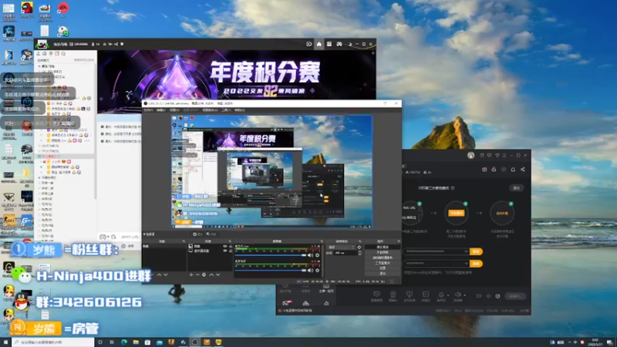Click Studio Mode button in OBS Controls
The width and height of the screenshot is (617, 347).
(x=383, y=262)
